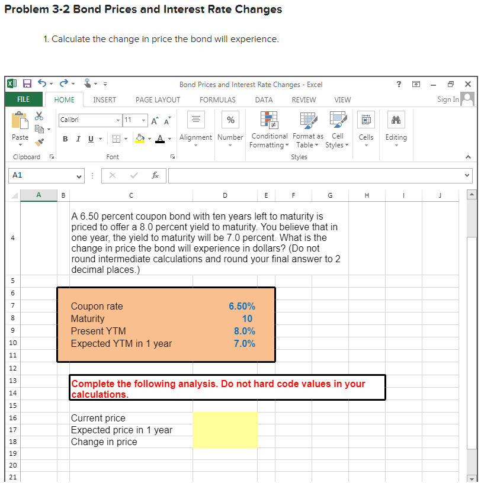Select column A header
The height and width of the screenshot is (483, 497).
point(39,195)
